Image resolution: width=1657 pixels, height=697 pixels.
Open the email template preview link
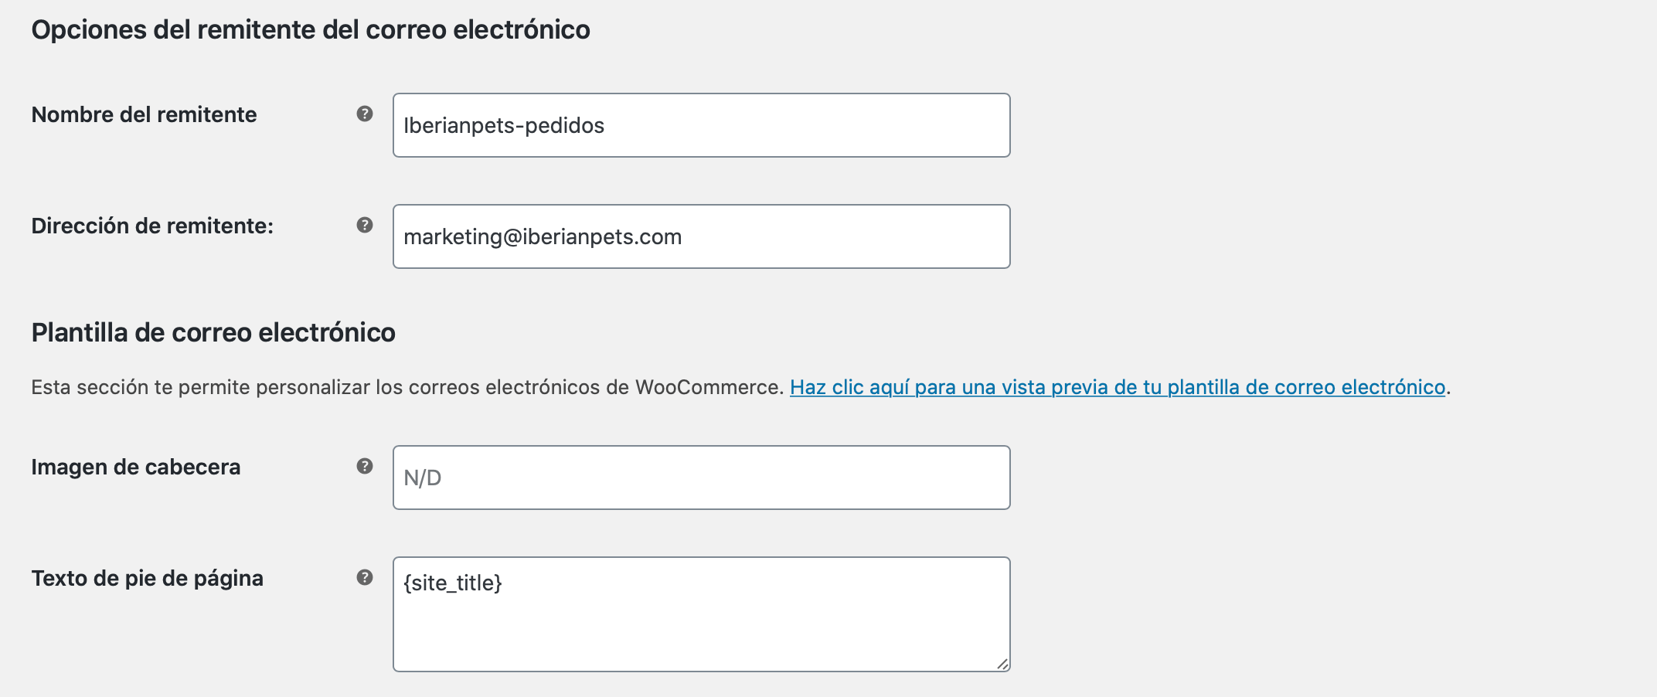[1118, 387]
